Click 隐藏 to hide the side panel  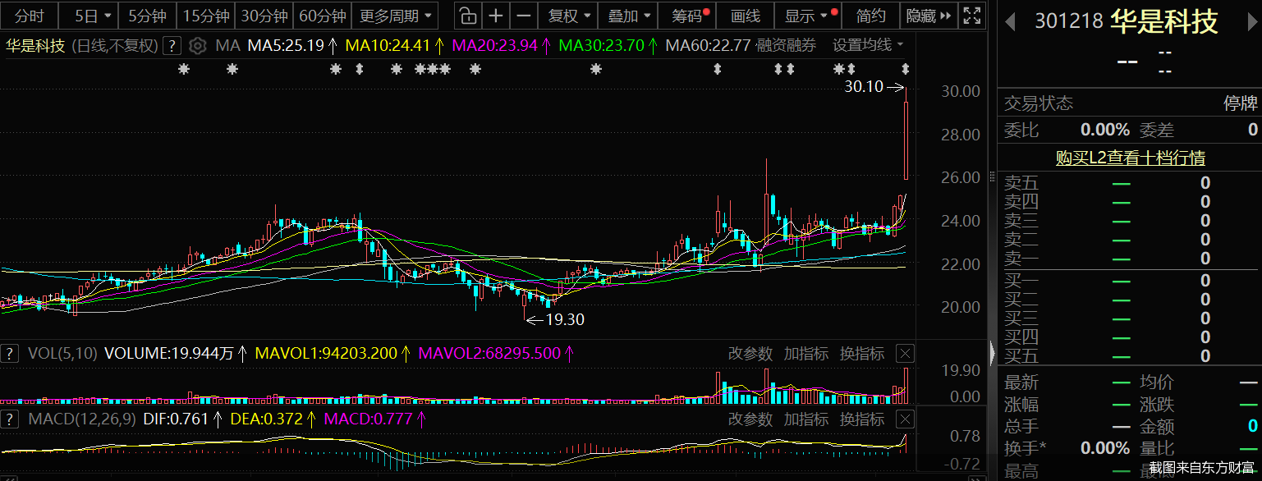pos(929,16)
